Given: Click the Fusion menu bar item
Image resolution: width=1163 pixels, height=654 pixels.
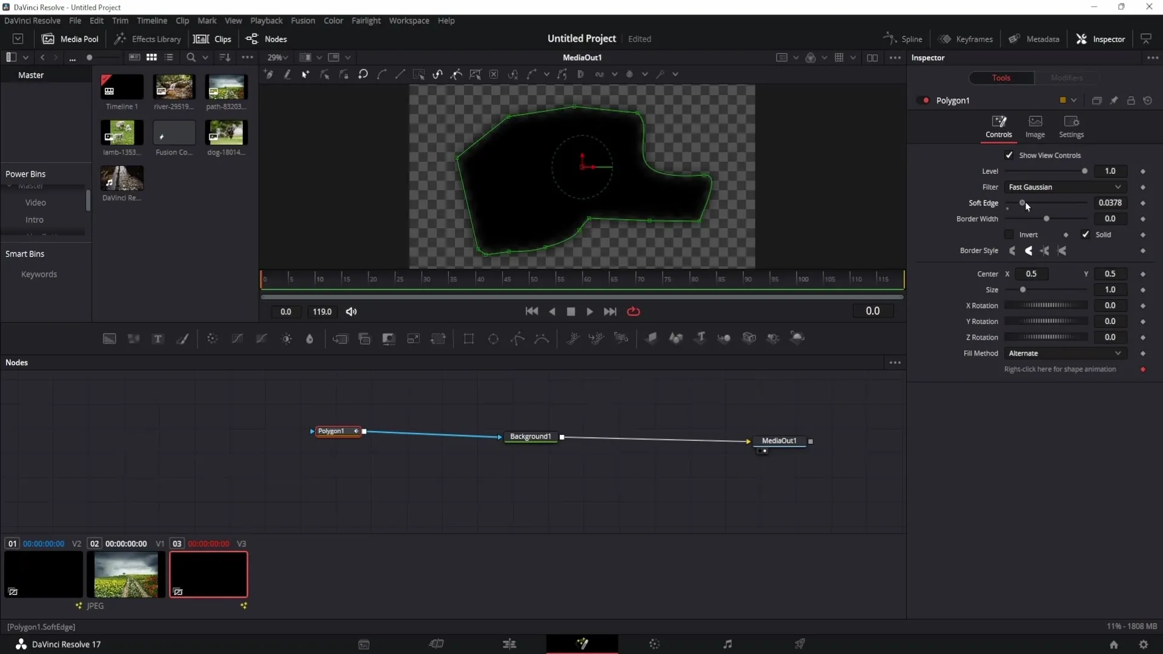Looking at the screenshot, I should pos(303,20).
